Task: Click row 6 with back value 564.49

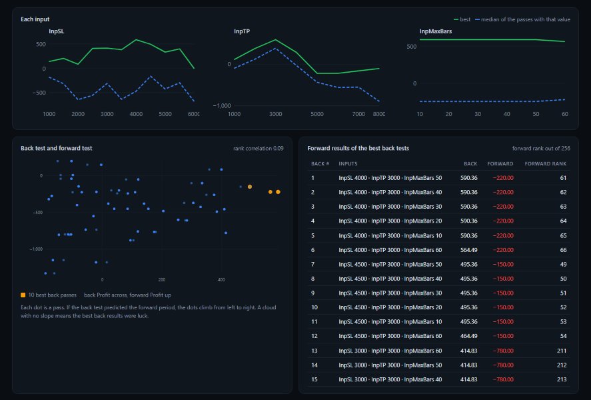Action: (438, 250)
